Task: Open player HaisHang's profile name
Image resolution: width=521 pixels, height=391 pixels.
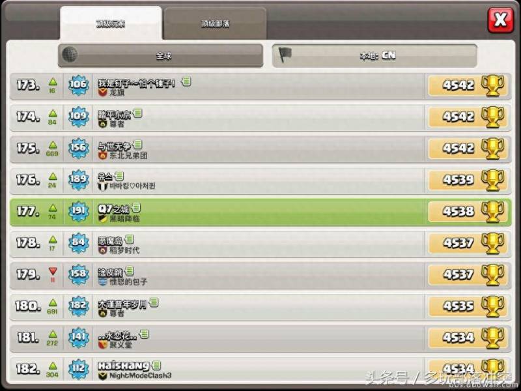Action: tap(123, 366)
